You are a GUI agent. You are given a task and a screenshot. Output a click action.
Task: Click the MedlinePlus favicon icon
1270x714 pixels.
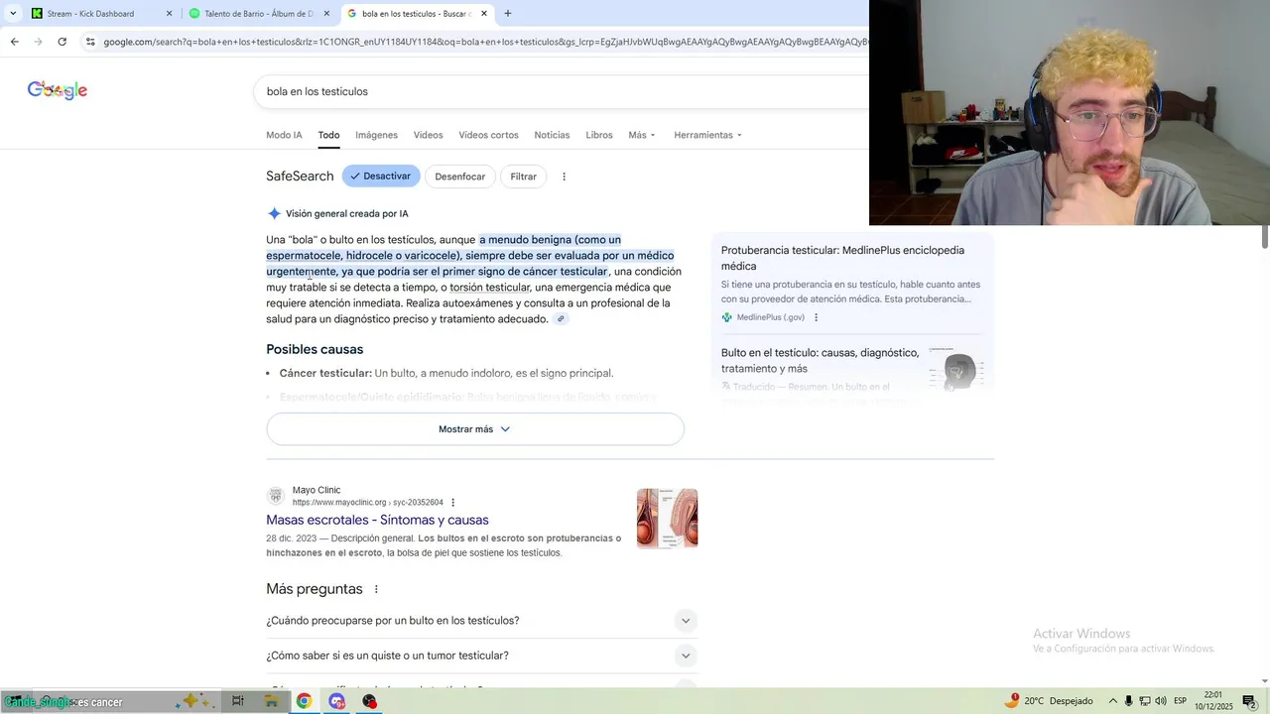[x=726, y=317]
